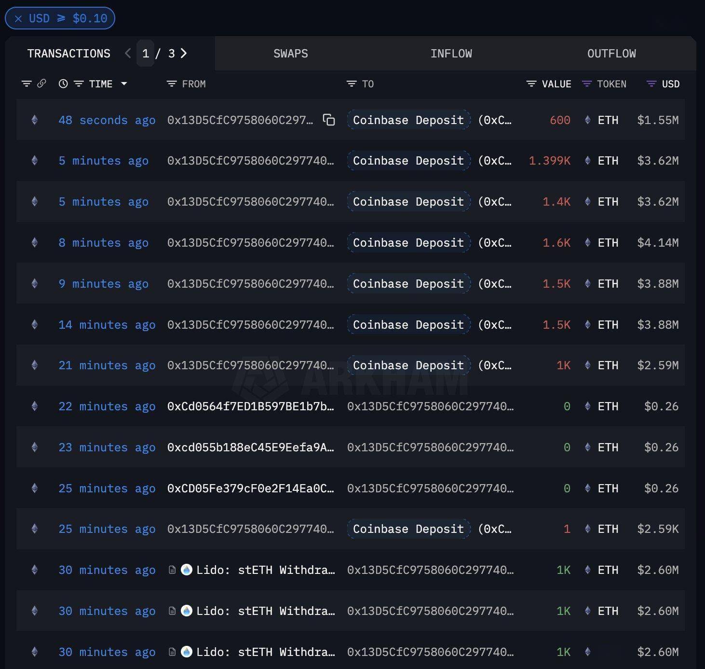
Task: Click the 1.399K value cell
Action: [x=550, y=161]
